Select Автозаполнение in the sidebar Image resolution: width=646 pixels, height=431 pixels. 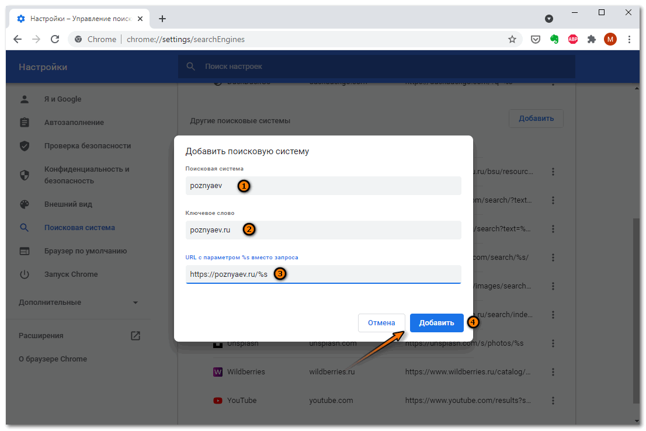click(x=74, y=123)
